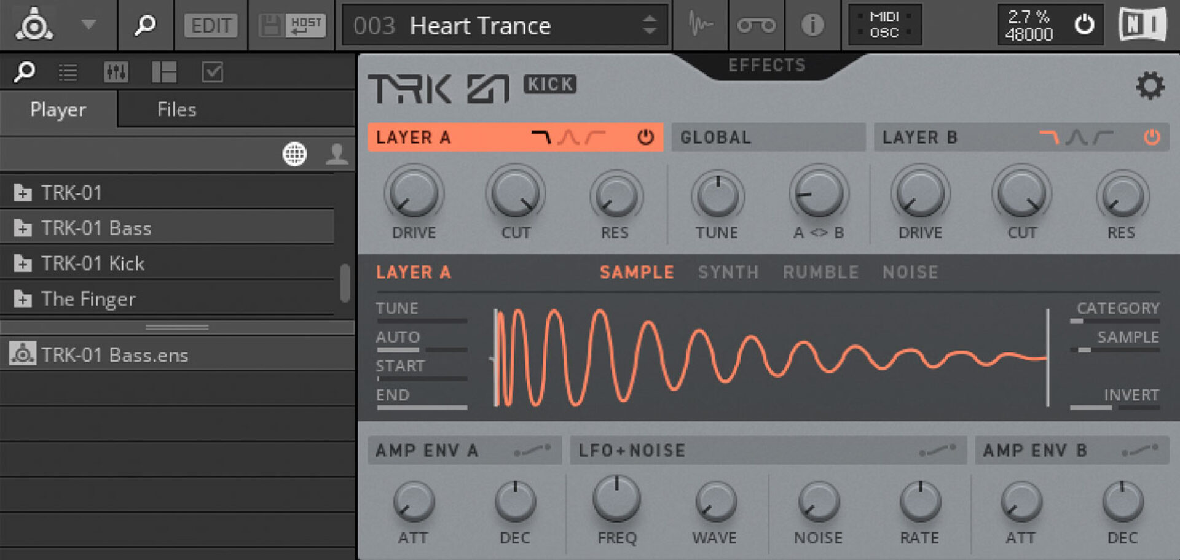Select Layer A lowpass filter shape
This screenshot has height=560, width=1180.
click(x=541, y=137)
